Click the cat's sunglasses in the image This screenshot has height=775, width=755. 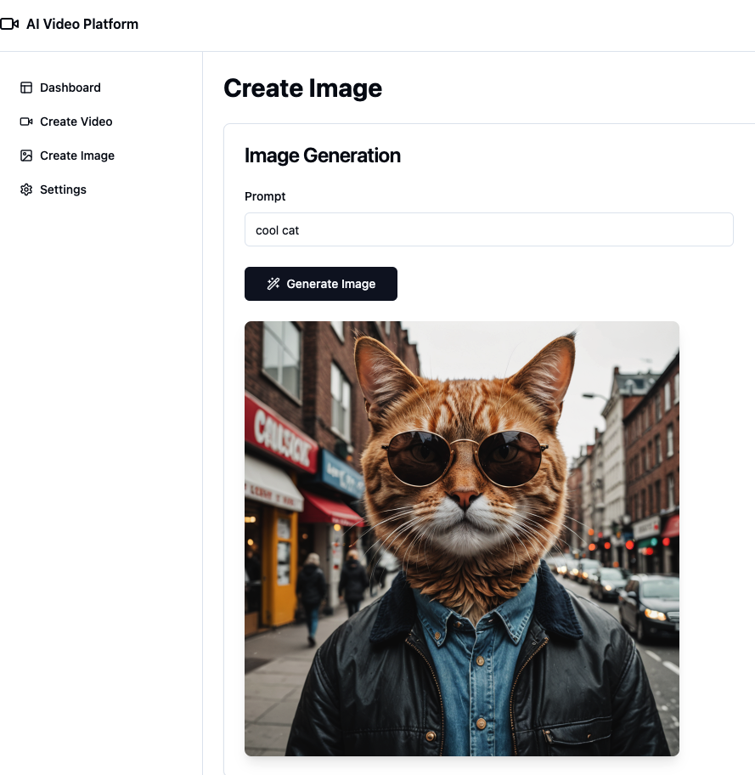pos(463,456)
